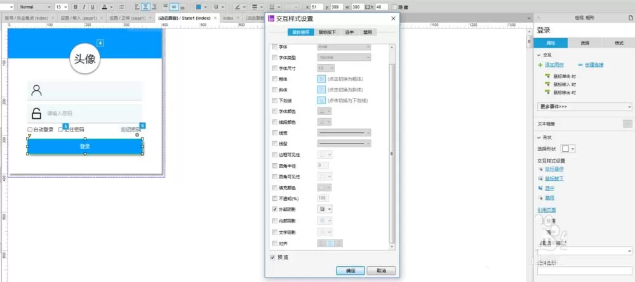Enable the 填充颜色 checkbox

[275, 187]
